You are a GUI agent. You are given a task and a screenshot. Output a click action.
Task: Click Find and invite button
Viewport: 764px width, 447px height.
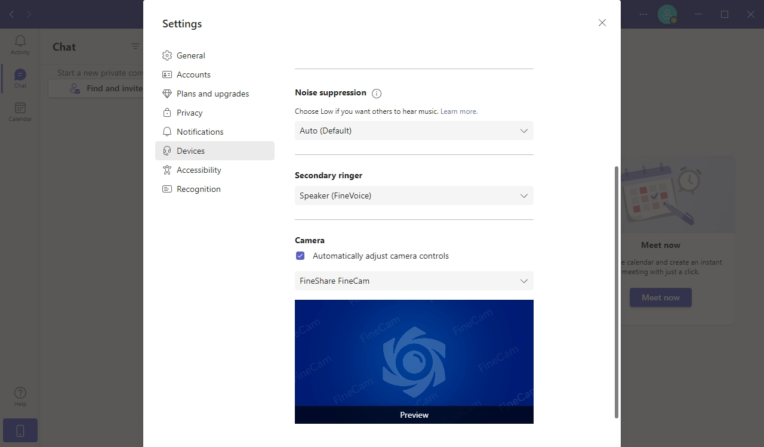pyautogui.click(x=95, y=88)
